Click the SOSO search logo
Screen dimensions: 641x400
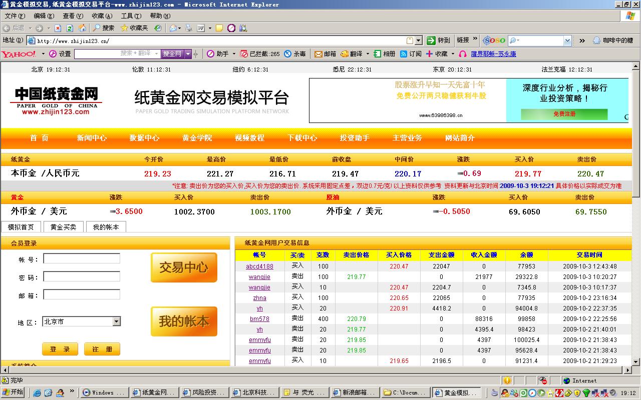494,40
